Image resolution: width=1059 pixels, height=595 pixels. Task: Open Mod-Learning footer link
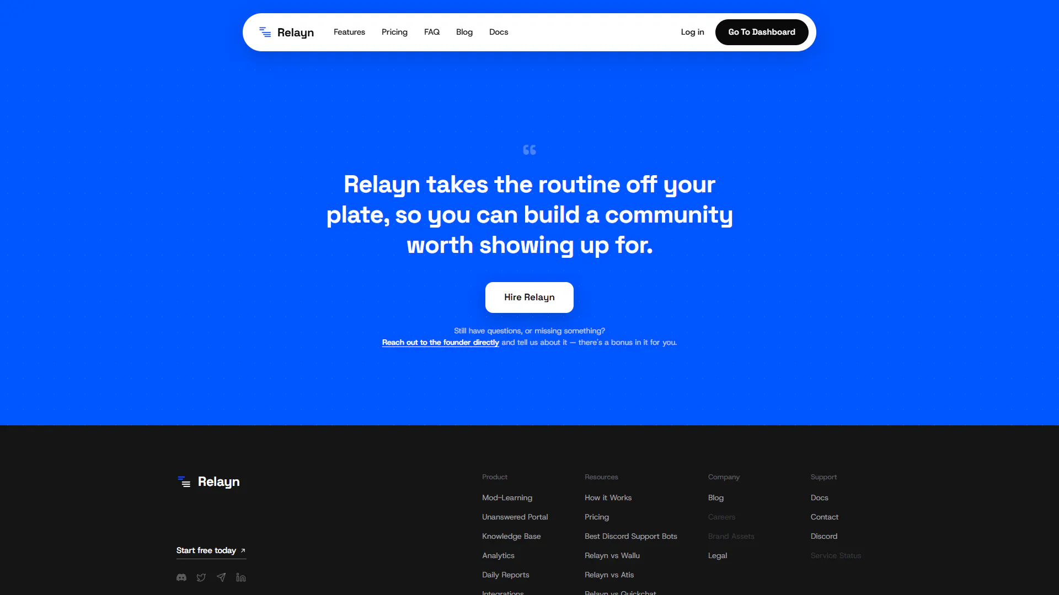tap(507, 497)
